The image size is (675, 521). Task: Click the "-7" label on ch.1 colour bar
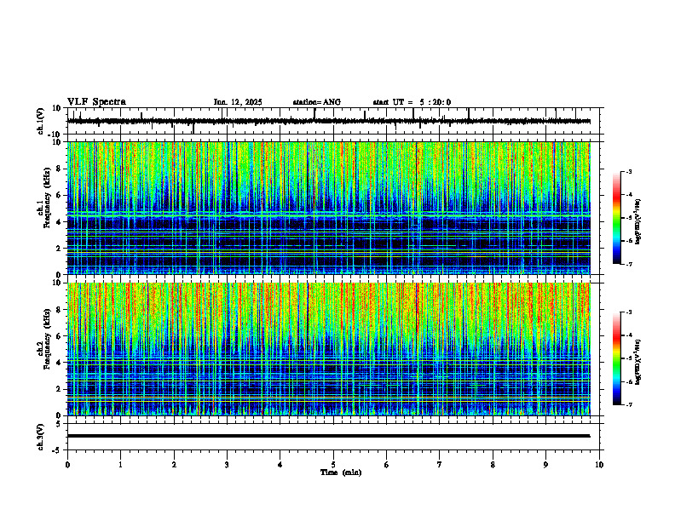click(629, 264)
